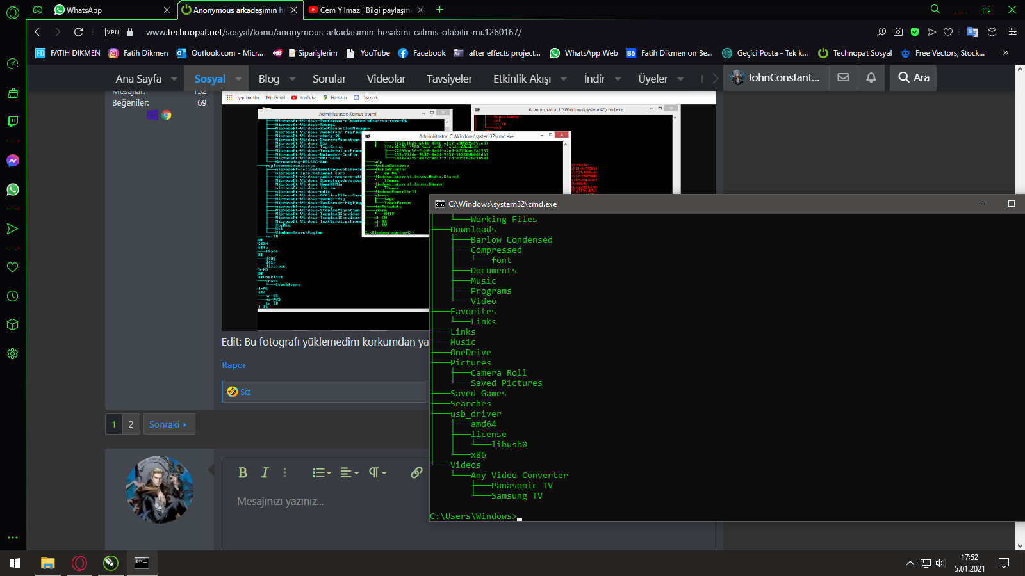Click the snapshot camera icon
1025x576 pixels.
[898, 32]
